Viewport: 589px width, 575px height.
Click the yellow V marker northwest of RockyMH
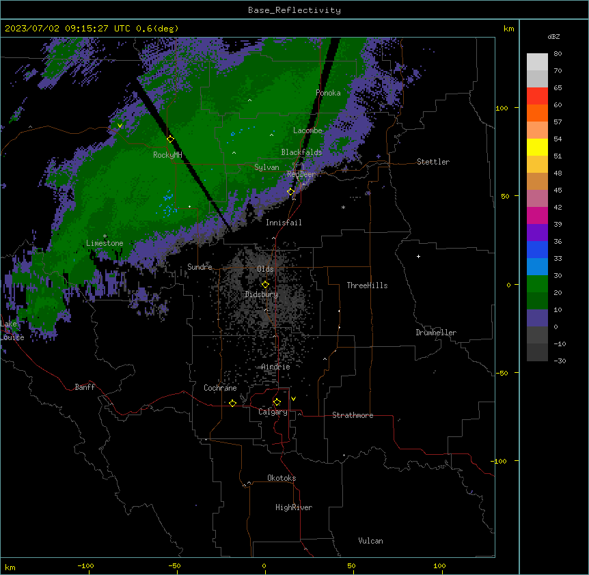click(120, 126)
